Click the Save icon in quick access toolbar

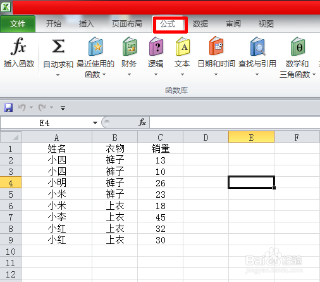click(8, 108)
